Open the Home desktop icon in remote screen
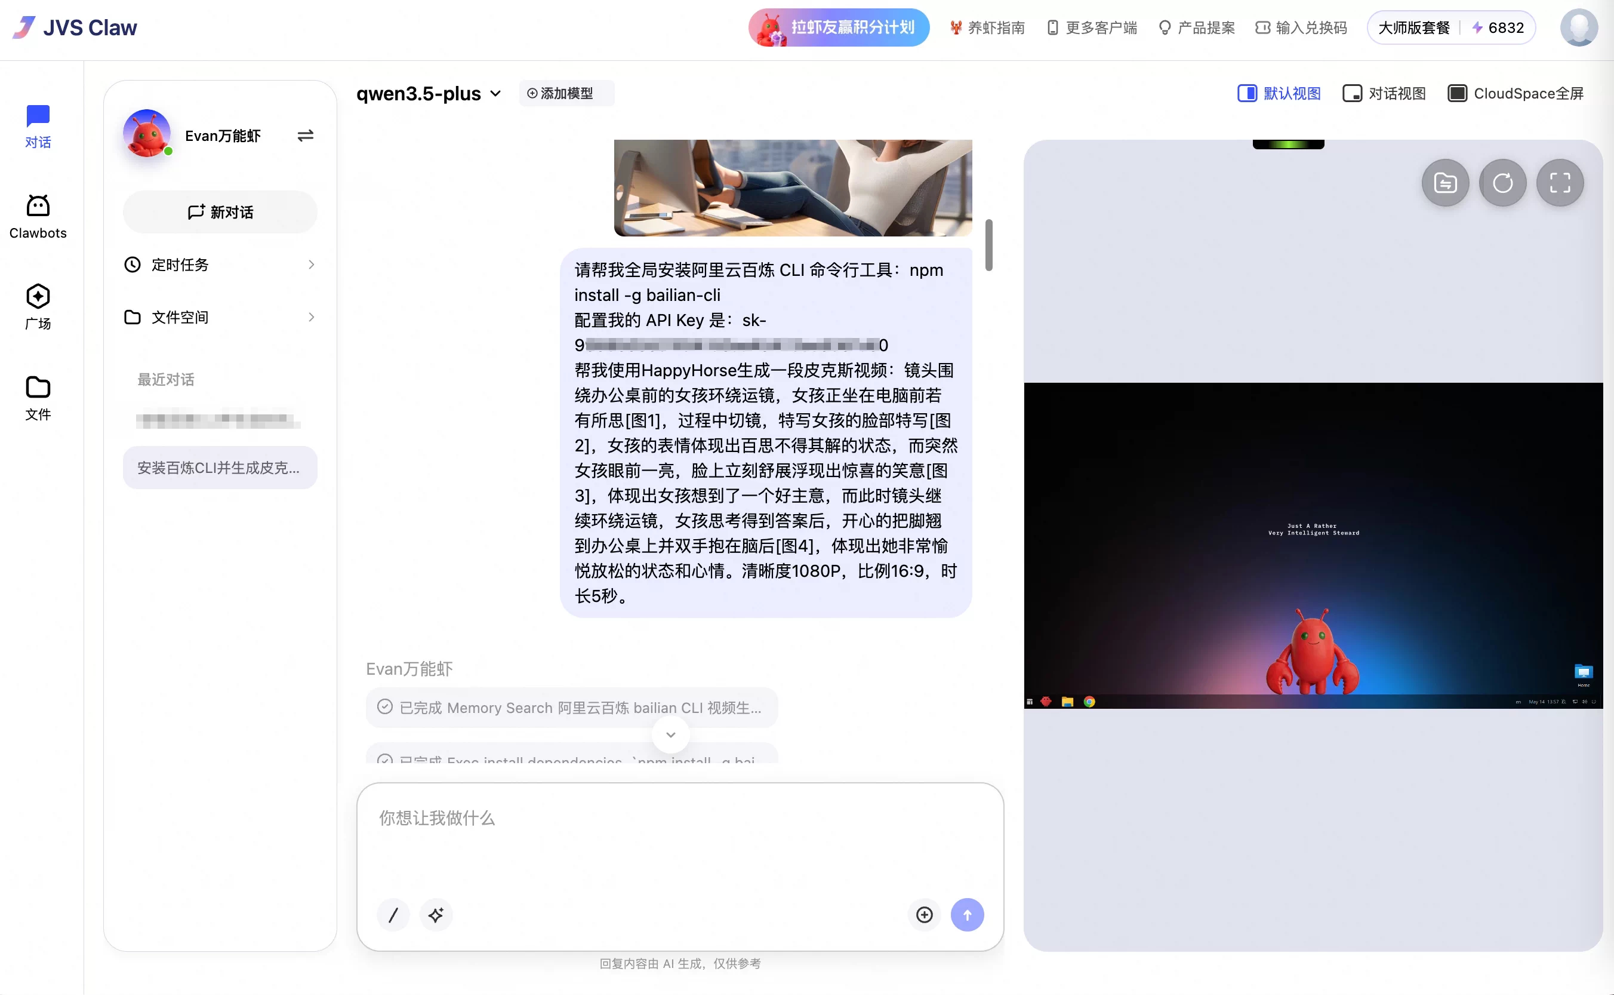 click(x=1584, y=675)
